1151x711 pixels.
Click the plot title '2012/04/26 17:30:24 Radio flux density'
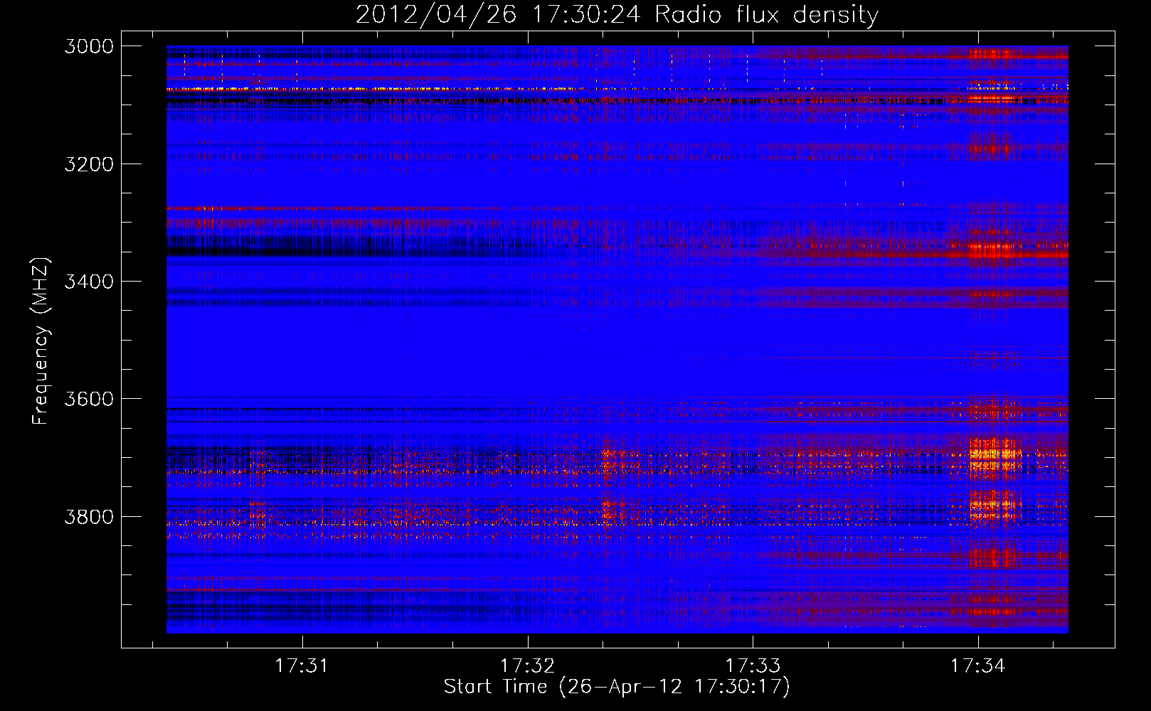[x=617, y=14]
